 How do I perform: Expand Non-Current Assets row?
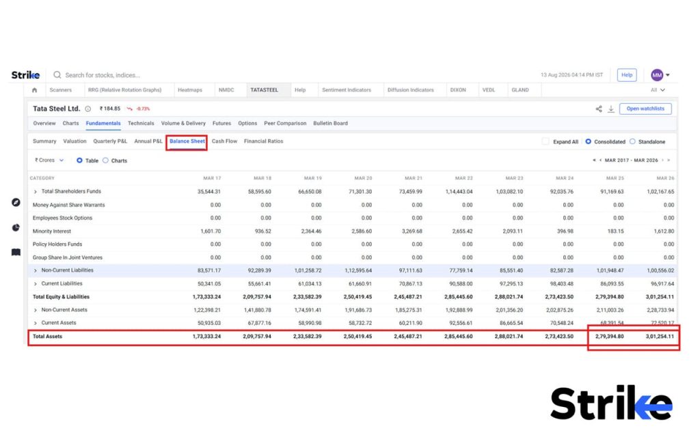pyautogui.click(x=36, y=311)
